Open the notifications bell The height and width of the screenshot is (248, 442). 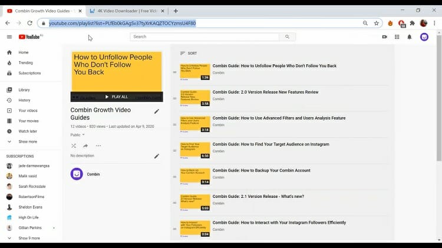410,37
